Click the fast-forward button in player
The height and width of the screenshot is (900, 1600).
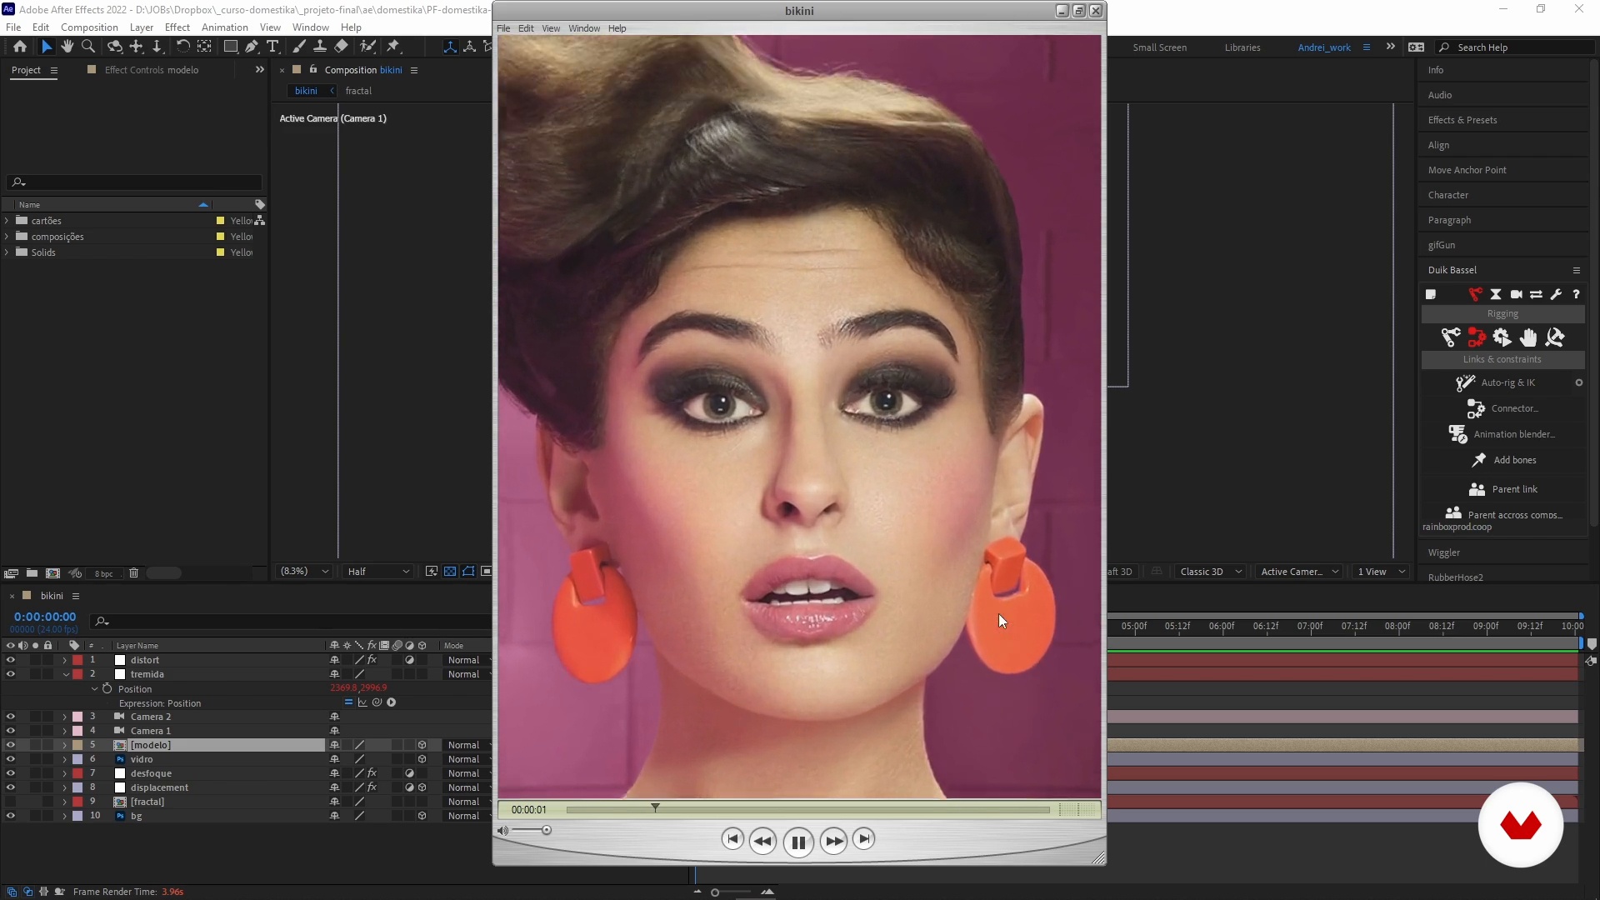click(833, 842)
